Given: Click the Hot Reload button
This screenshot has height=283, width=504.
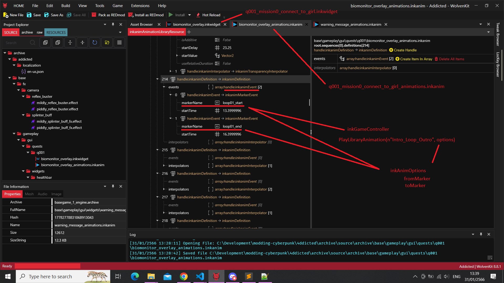Looking at the screenshot, I should pyautogui.click(x=208, y=15).
